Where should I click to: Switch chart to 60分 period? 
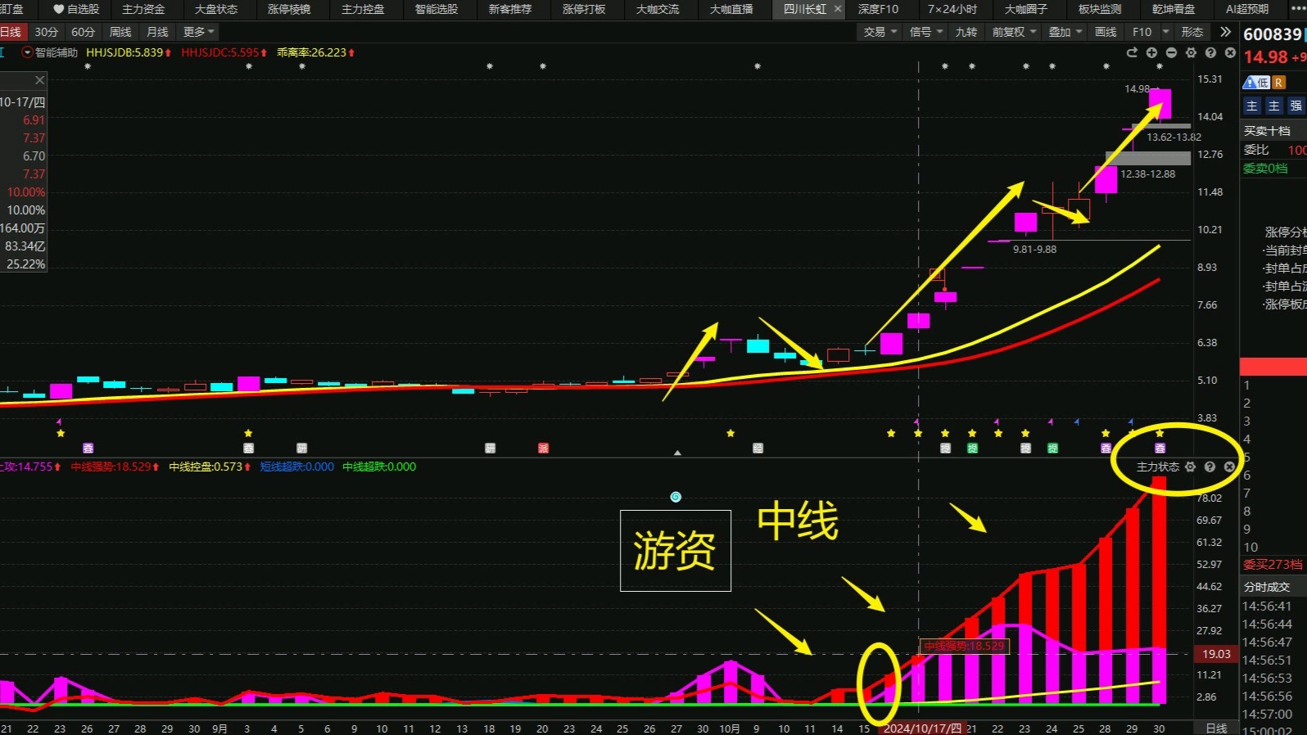point(84,32)
